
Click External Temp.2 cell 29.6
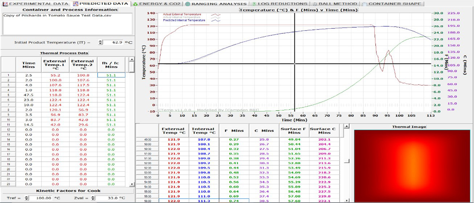click(83, 125)
